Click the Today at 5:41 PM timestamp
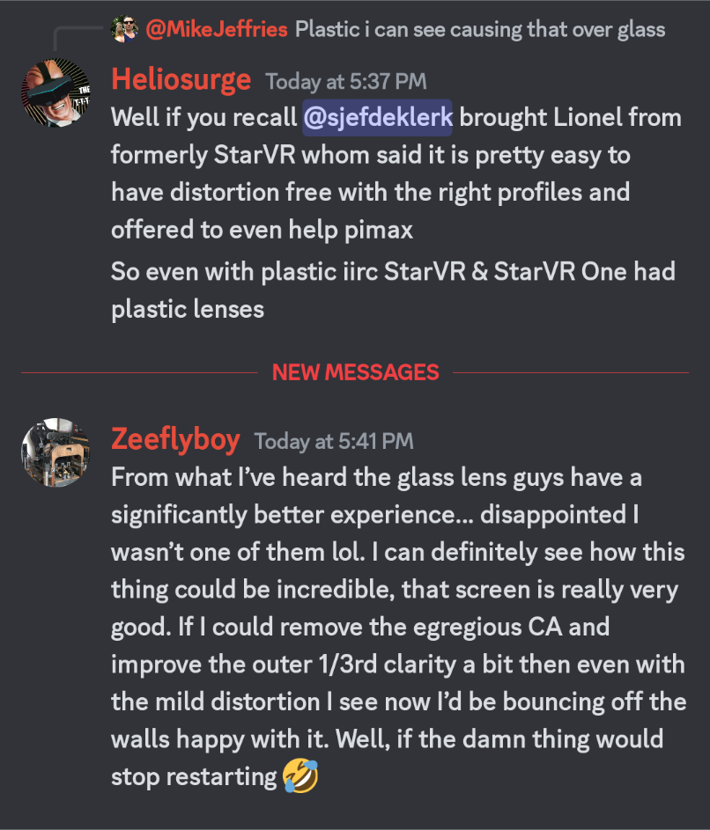This screenshot has width=710, height=830. click(x=334, y=442)
